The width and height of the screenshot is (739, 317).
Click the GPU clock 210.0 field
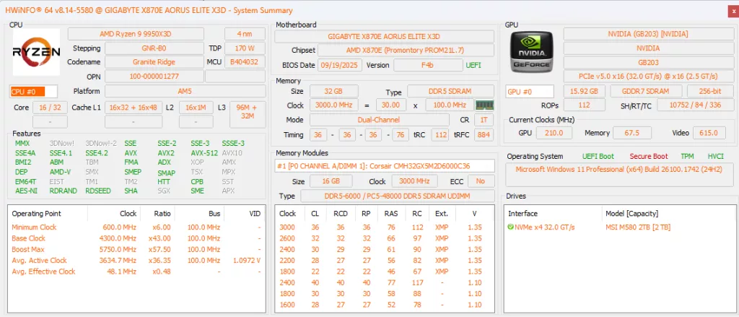click(x=554, y=133)
